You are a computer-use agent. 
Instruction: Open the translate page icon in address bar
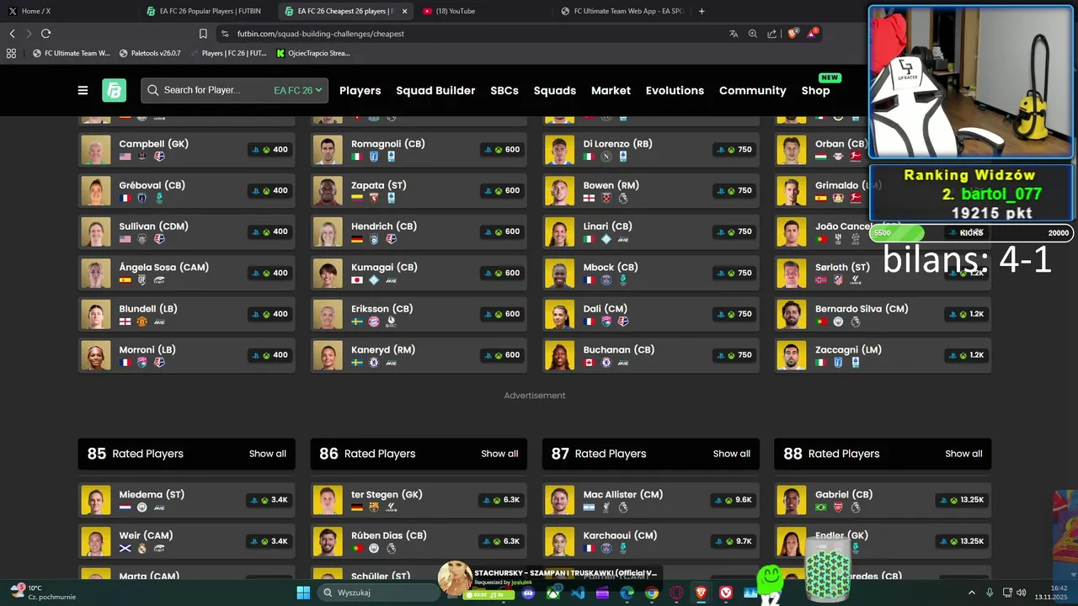(x=734, y=34)
